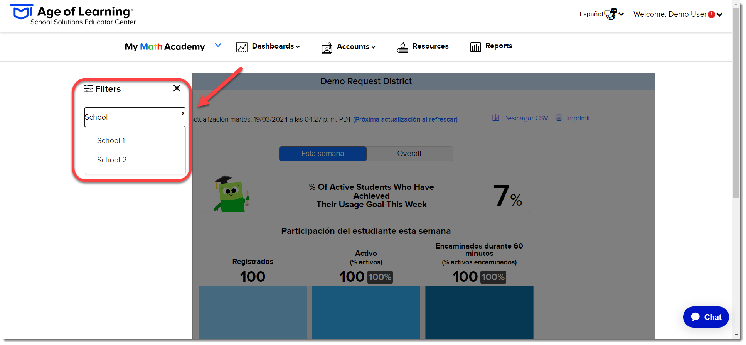
Task: Expand the My Math Academy product chevron
Action: (218, 45)
